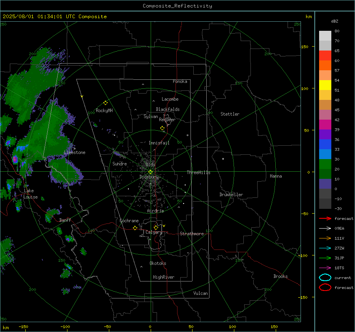Click the HighRiver label
This screenshot has height=332, width=355.
pos(164,277)
